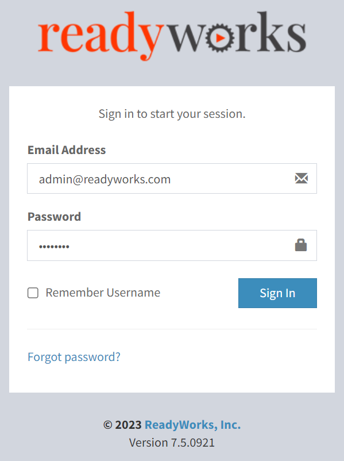Click the Email Address field label
This screenshot has width=344, height=461.
[67, 150]
